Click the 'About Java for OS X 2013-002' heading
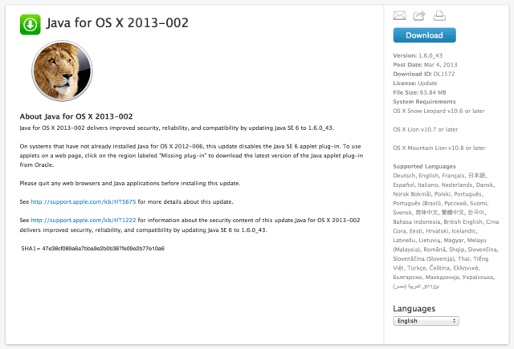Image resolution: width=514 pixels, height=349 pixels. point(76,116)
